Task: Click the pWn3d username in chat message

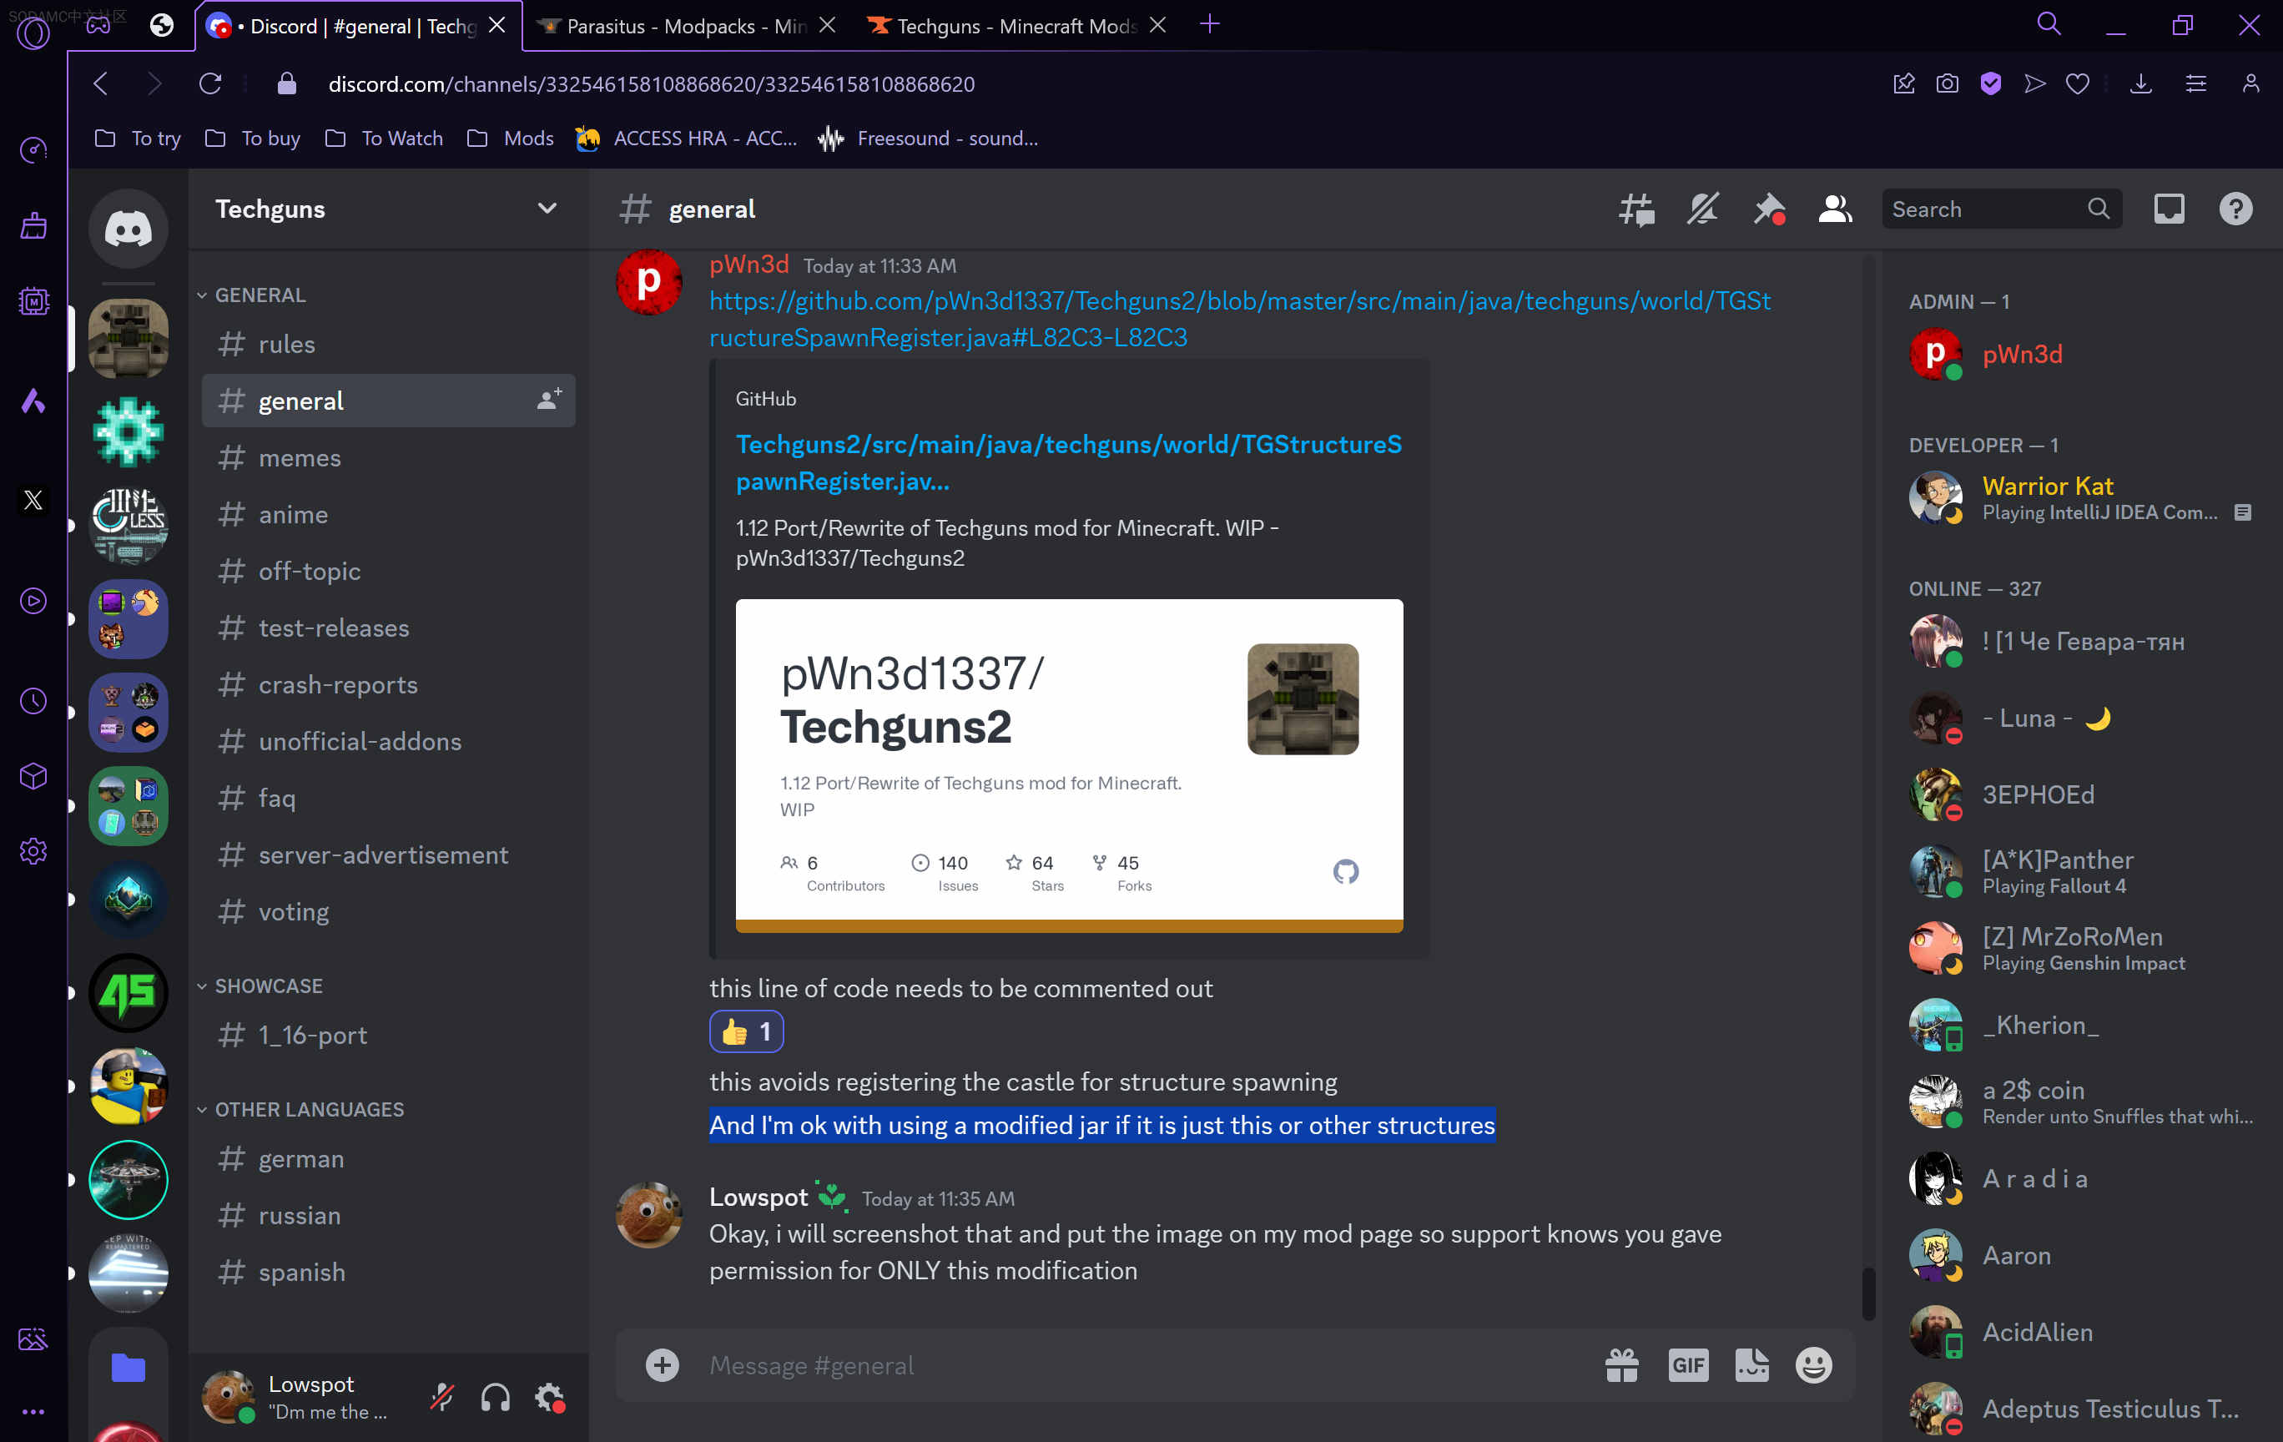Action: [x=749, y=264]
